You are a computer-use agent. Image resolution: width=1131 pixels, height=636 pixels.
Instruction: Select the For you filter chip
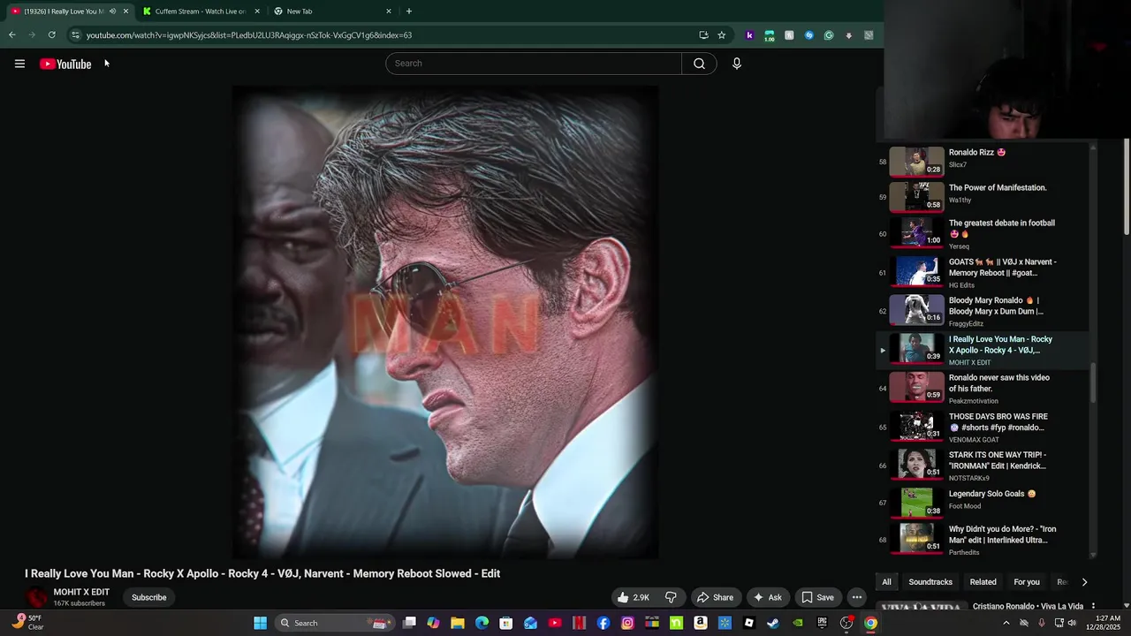[1027, 582]
